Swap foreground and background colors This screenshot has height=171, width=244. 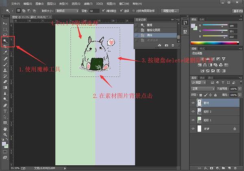[x=7, y=139]
